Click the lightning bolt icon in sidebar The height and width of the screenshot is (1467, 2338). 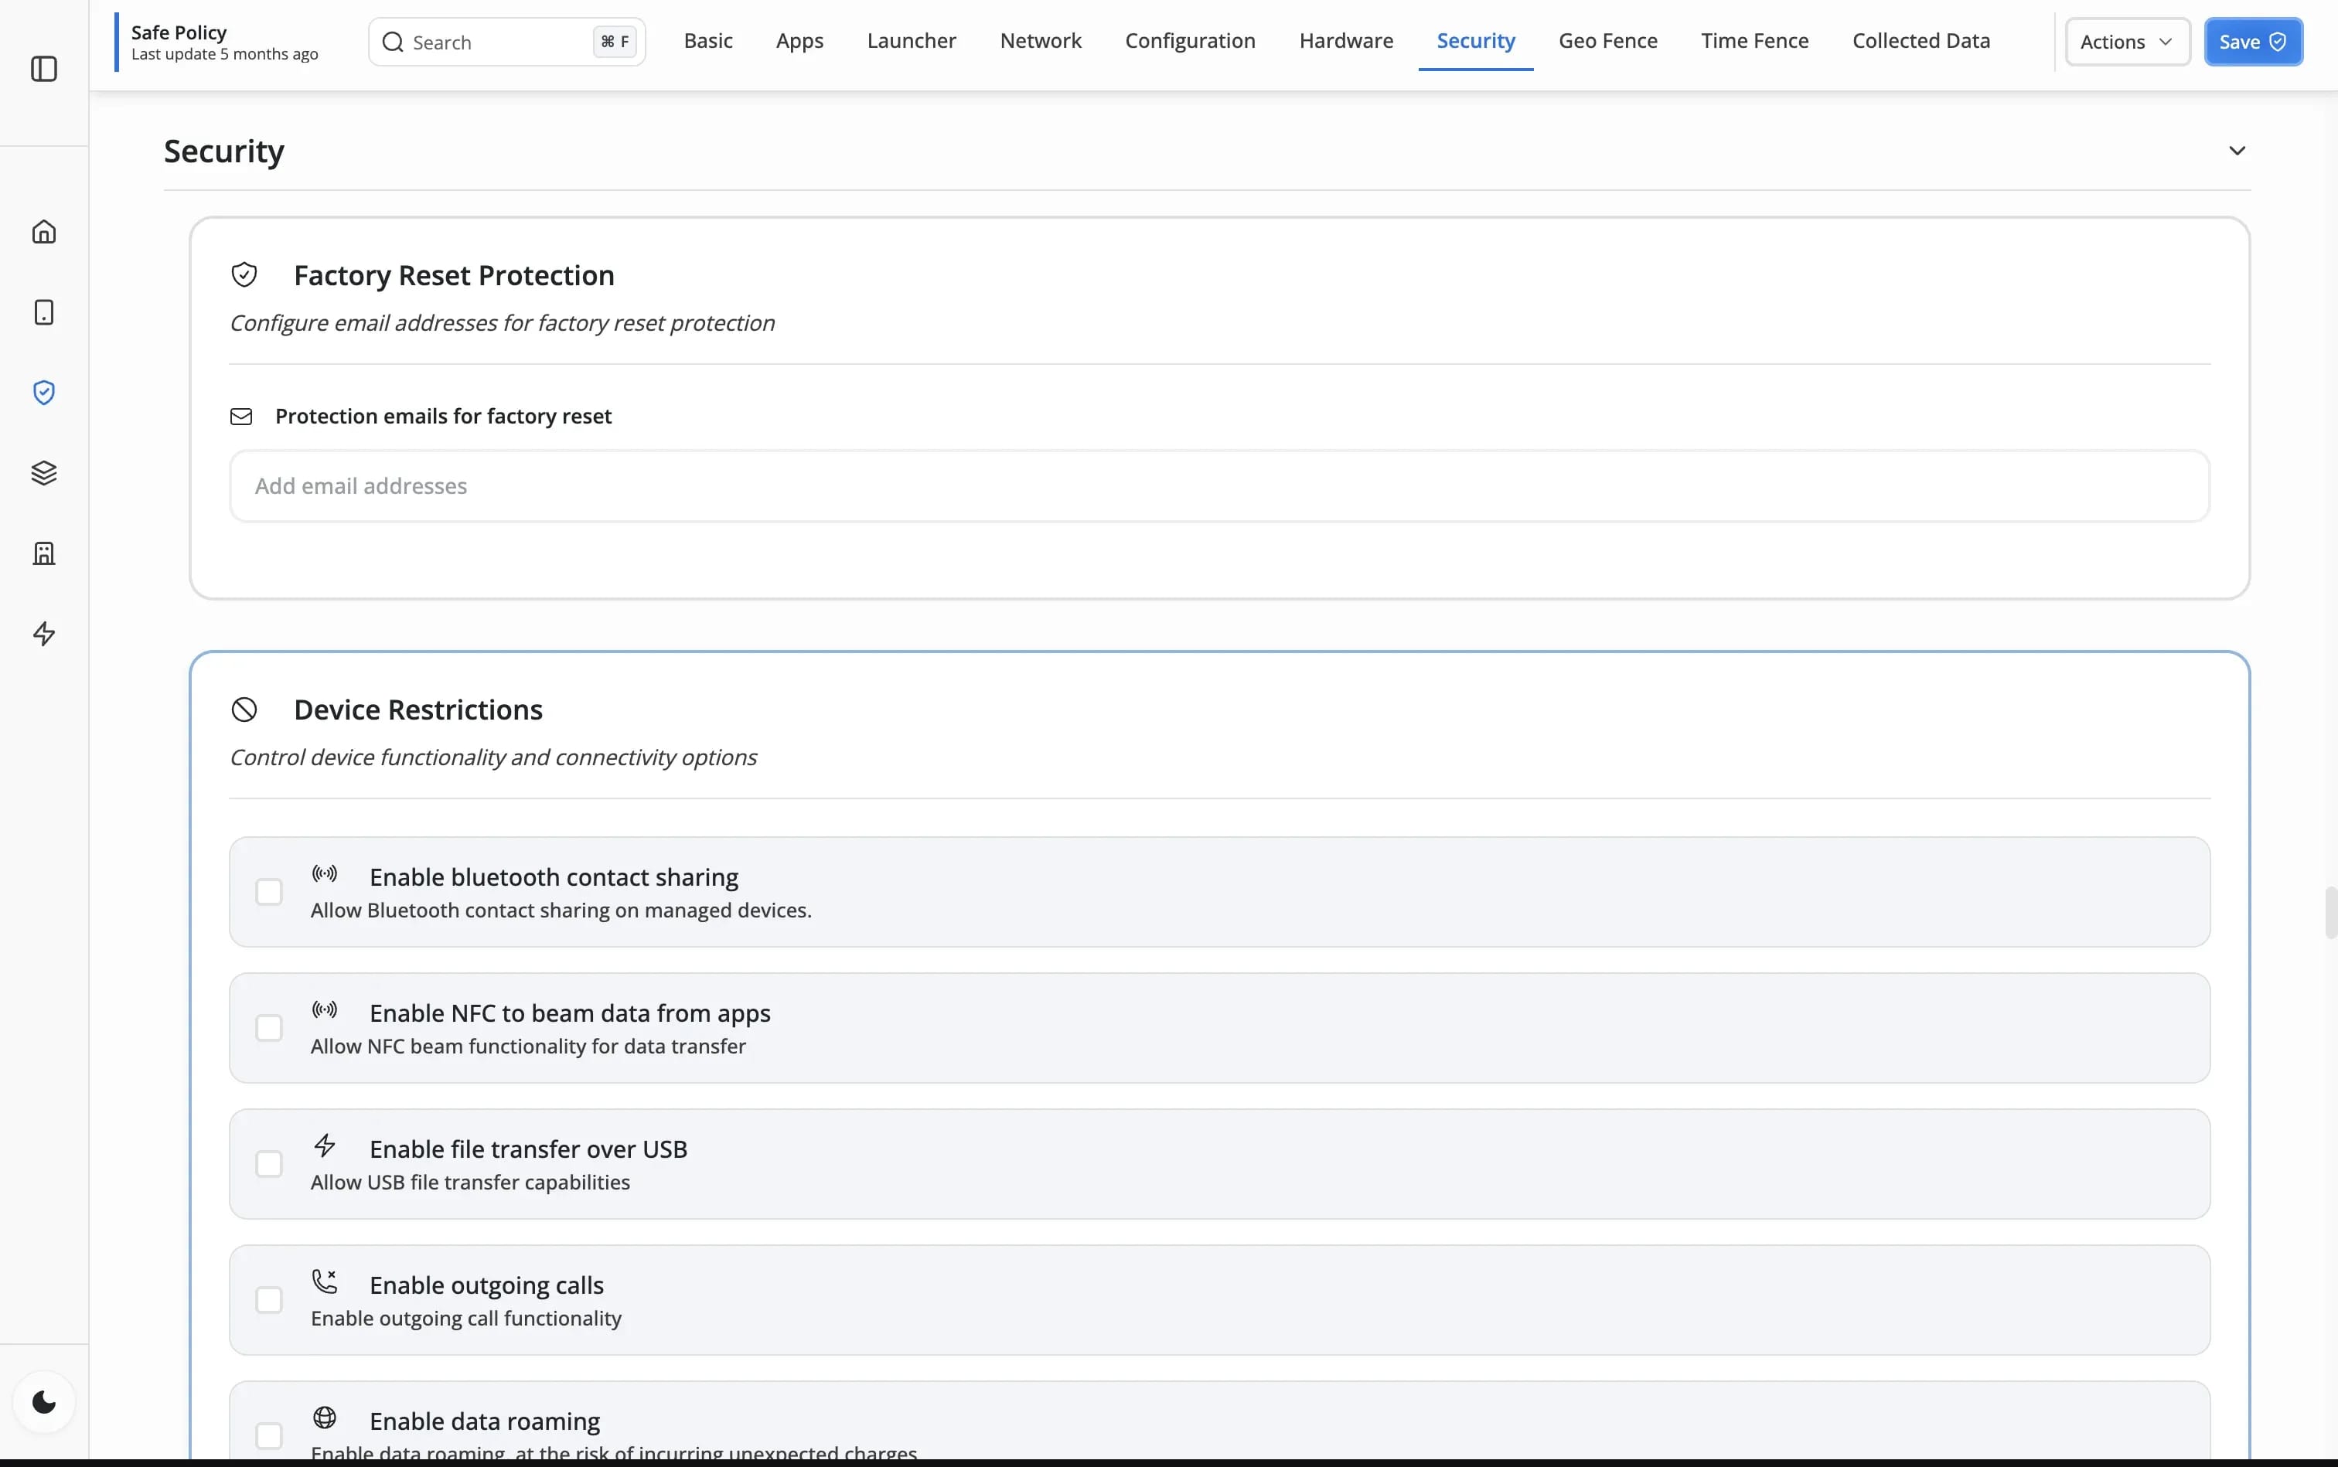43,635
